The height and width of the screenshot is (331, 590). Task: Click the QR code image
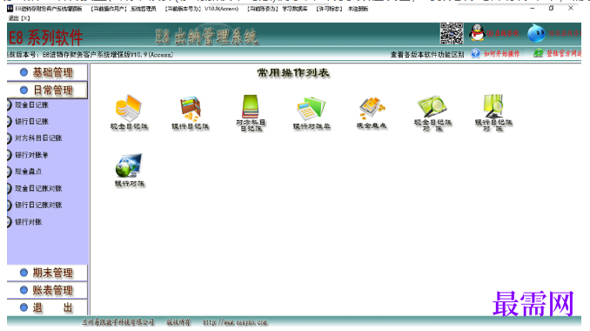(452, 33)
